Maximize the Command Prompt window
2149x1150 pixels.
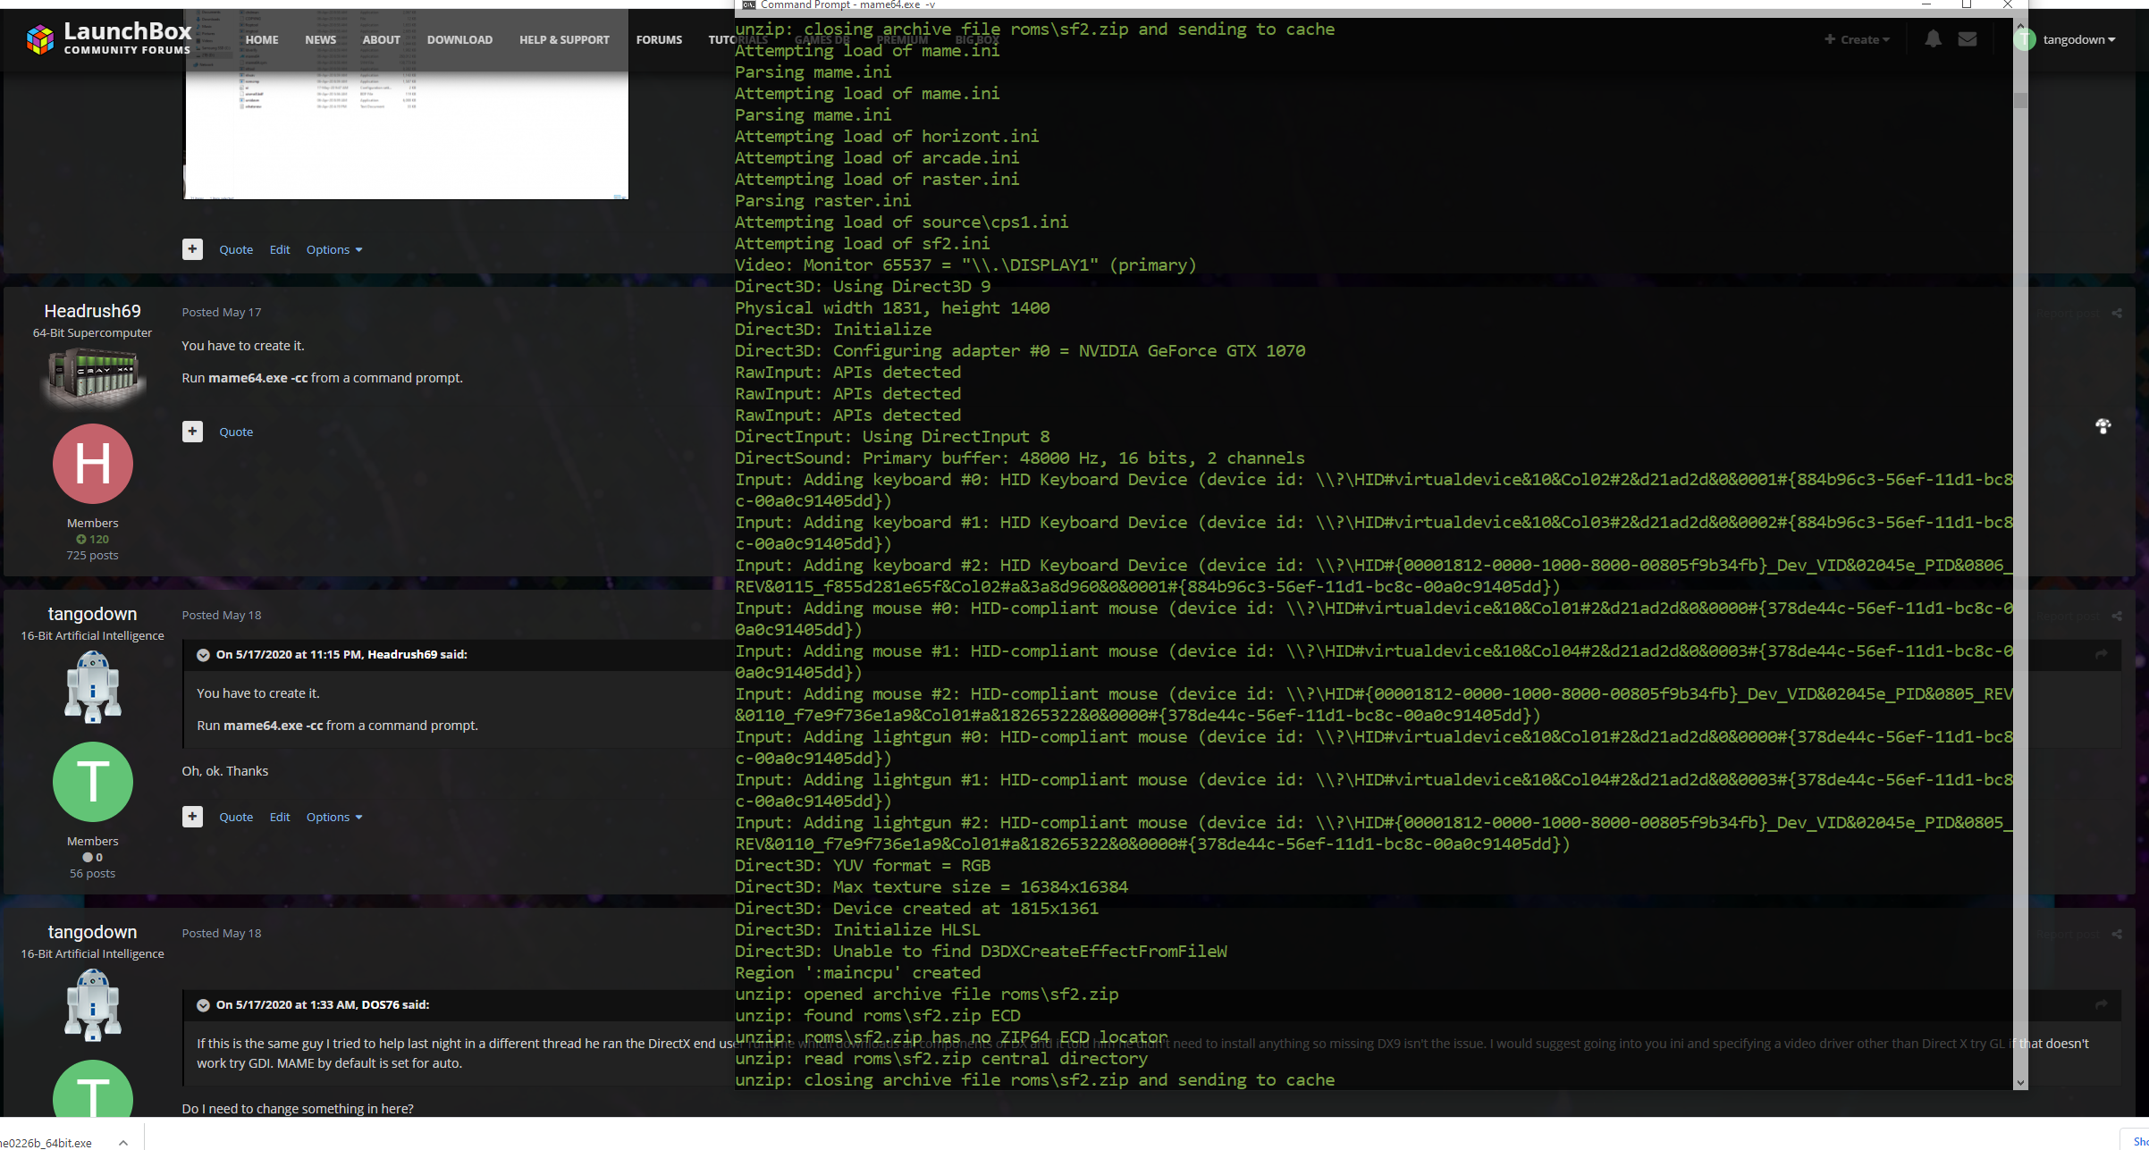pyautogui.click(x=1967, y=4)
